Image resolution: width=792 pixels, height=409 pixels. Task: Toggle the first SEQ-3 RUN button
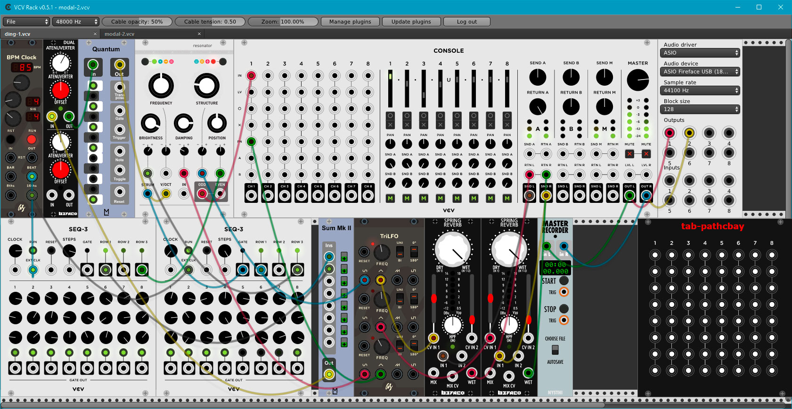pyautogui.click(x=33, y=250)
